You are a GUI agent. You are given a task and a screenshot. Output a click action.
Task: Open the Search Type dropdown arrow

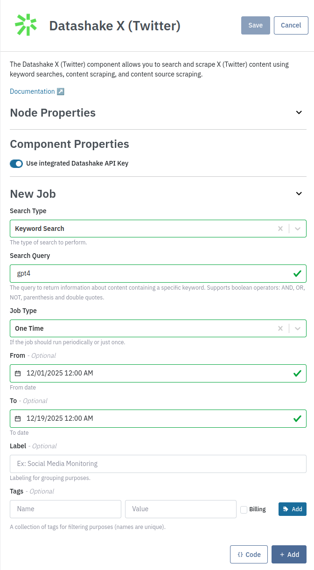coord(298,229)
